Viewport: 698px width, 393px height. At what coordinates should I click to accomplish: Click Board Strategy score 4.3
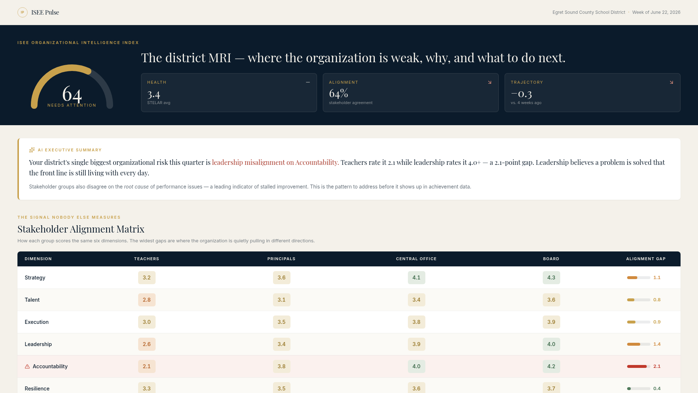(x=551, y=278)
